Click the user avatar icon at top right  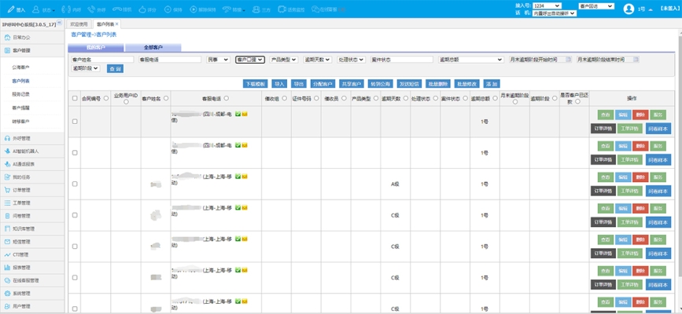click(x=629, y=9)
